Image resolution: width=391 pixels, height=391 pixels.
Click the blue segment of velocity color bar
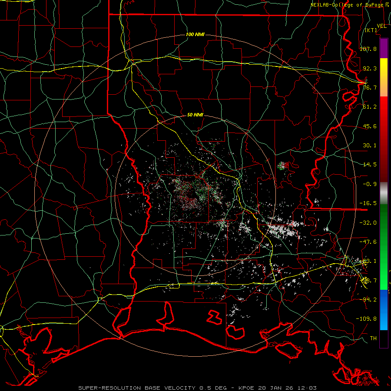point(384,310)
